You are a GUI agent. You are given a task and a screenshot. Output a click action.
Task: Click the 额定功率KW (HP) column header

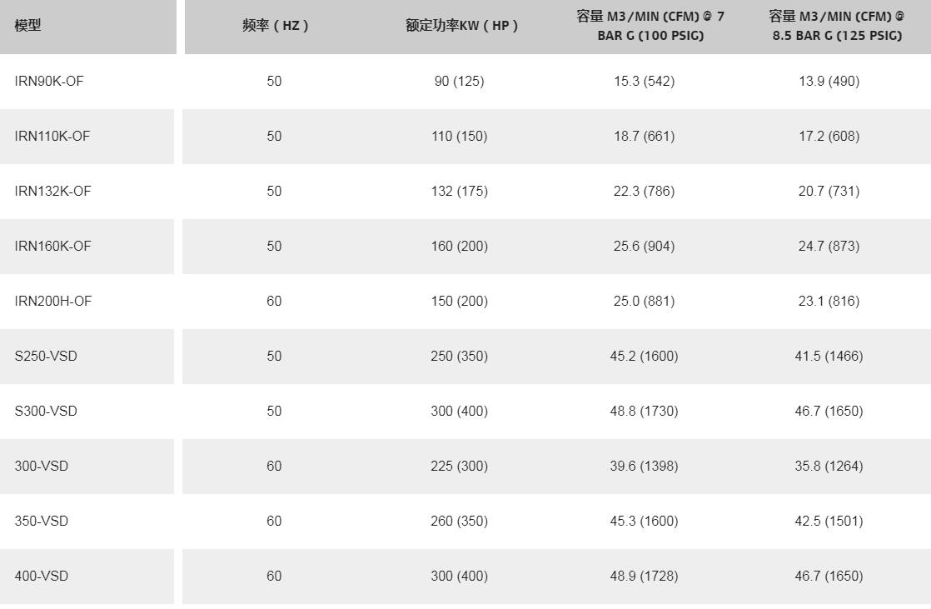coord(461,26)
